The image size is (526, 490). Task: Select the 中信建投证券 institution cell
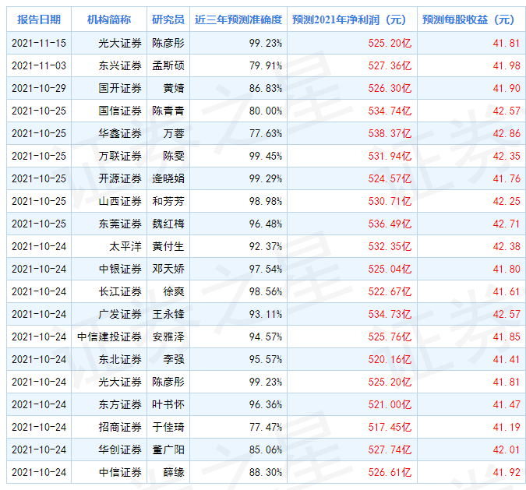pyautogui.click(x=109, y=337)
